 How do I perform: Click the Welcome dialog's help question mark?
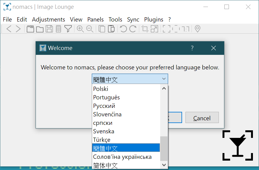coord(192,48)
